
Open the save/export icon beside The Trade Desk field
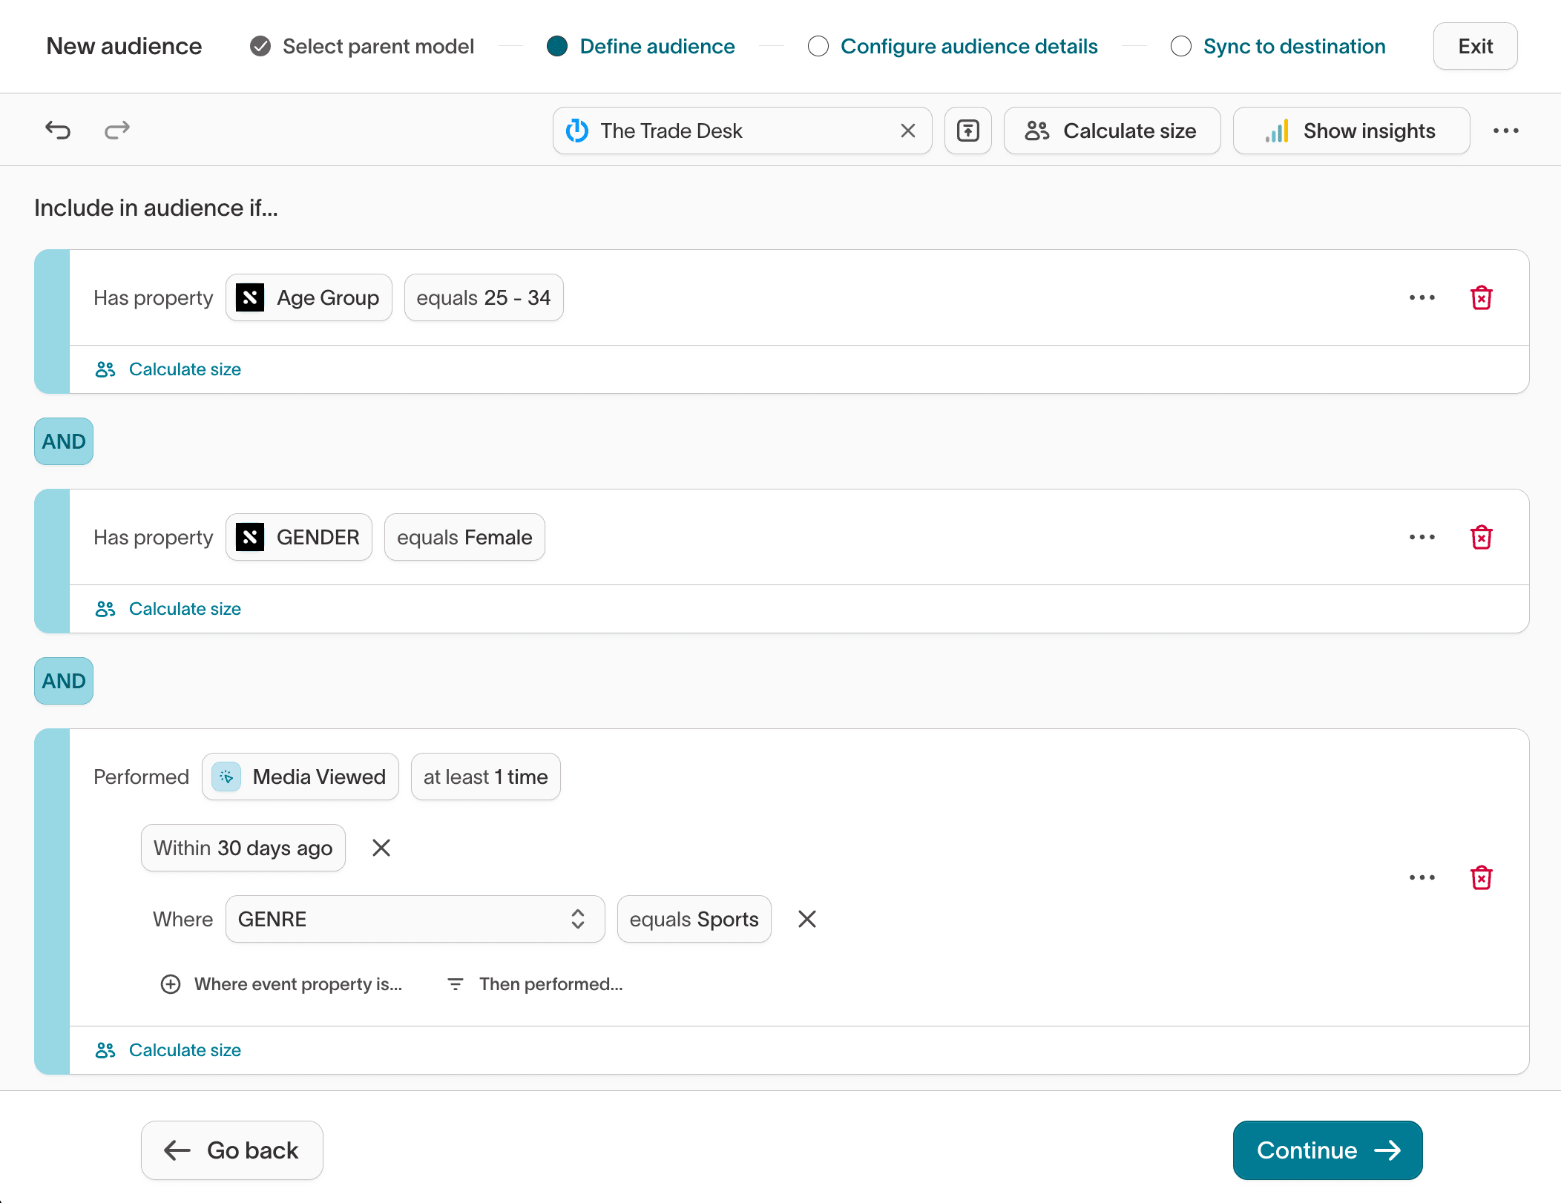967,131
